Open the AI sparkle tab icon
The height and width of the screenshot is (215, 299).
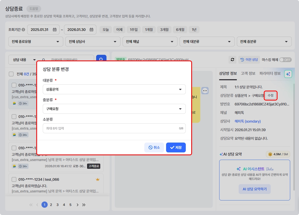click(x=288, y=74)
